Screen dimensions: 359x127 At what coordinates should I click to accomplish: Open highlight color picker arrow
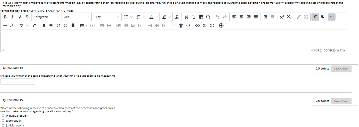click(170, 17)
